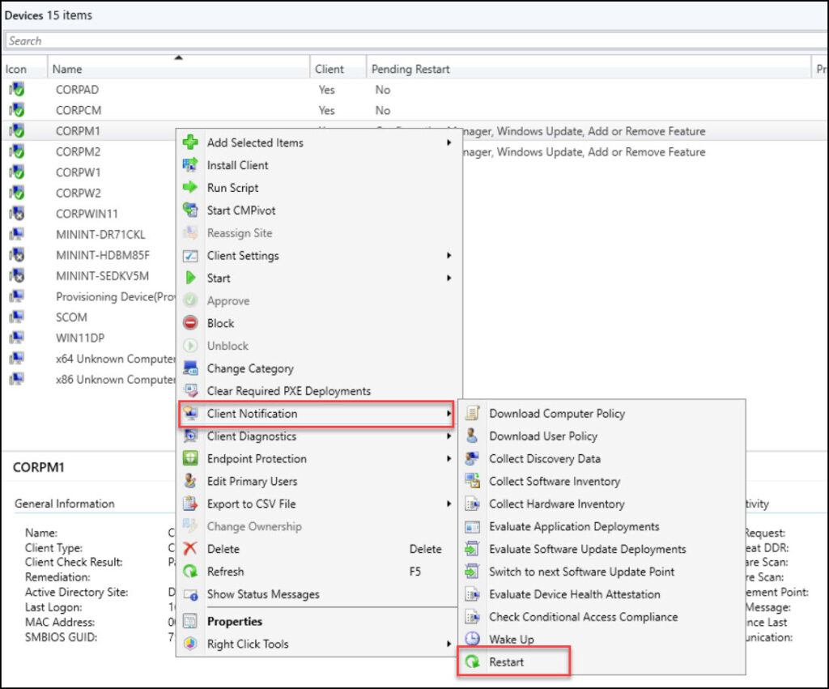The height and width of the screenshot is (689, 829).
Task: Click the Right Click Tools icon
Action: (190, 644)
